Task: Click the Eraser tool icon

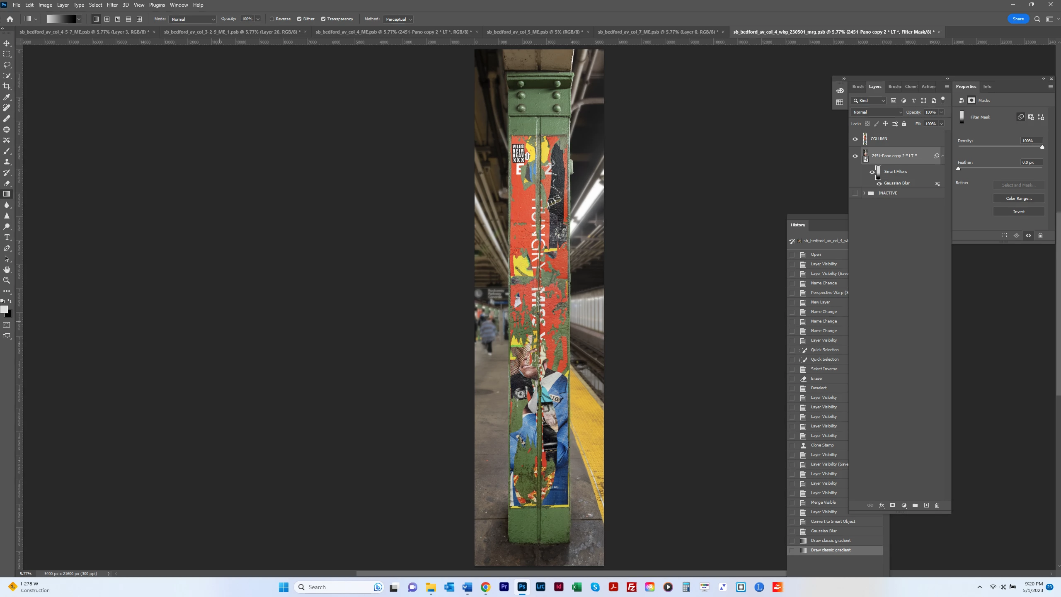Action: coord(7,183)
